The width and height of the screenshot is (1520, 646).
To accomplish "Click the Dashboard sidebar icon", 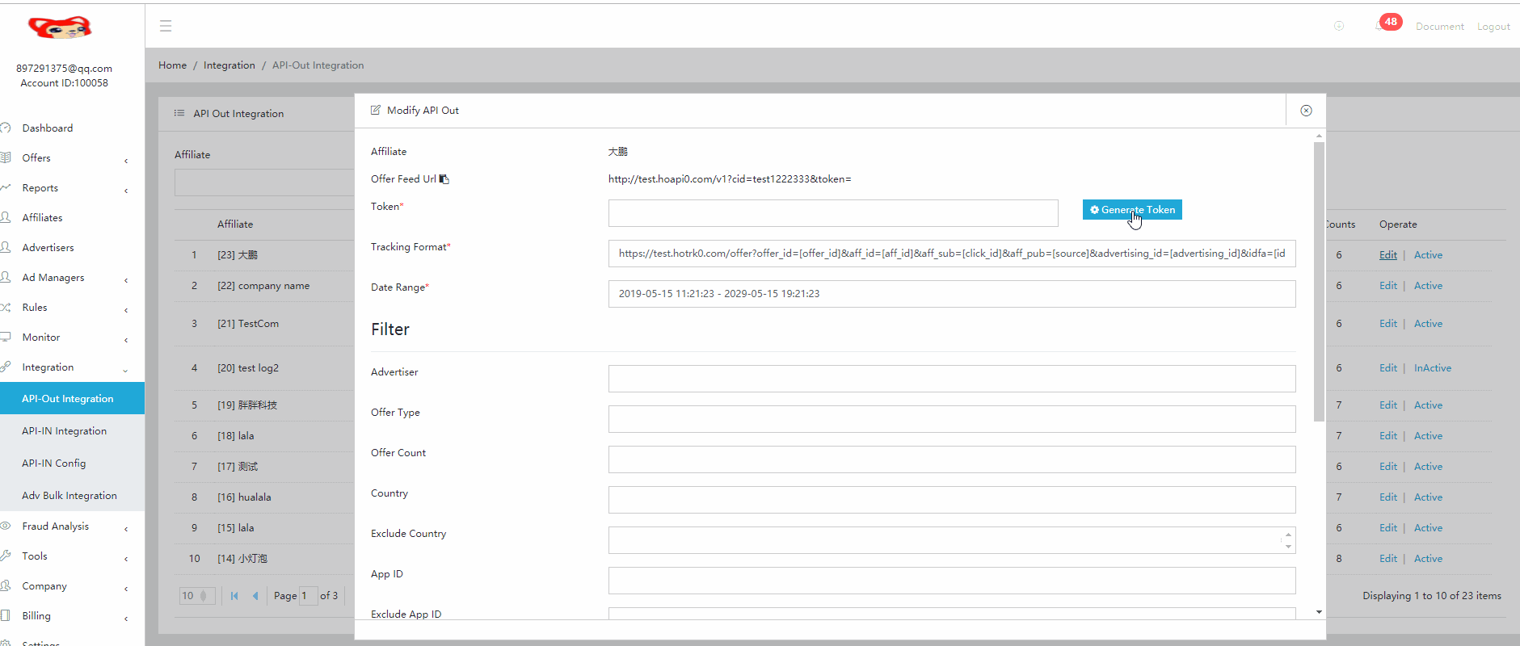I will pyautogui.click(x=6, y=128).
